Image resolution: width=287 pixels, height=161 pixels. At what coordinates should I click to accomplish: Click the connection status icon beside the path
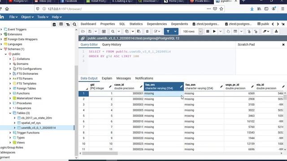coord(83,38)
